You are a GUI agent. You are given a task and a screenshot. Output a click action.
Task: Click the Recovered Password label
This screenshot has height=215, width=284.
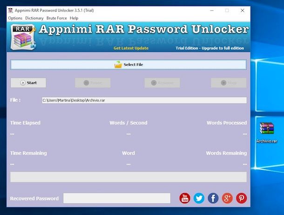pos(34,199)
